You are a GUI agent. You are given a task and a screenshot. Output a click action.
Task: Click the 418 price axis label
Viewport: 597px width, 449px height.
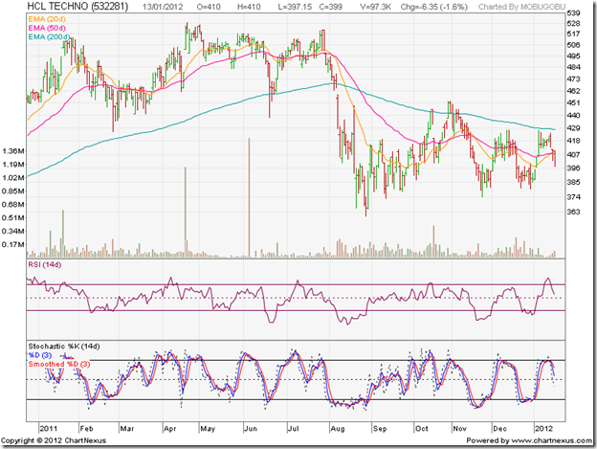pyautogui.click(x=573, y=141)
